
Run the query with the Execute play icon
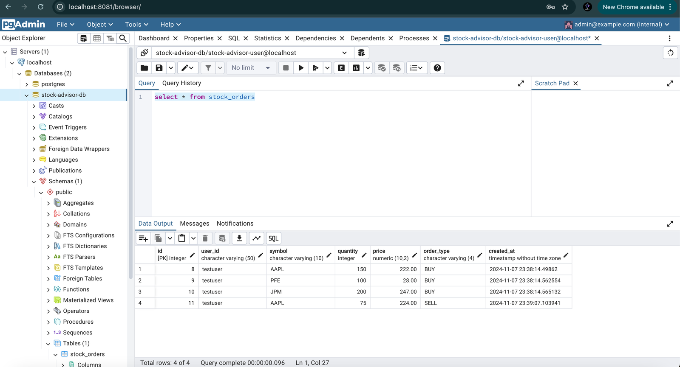click(301, 68)
